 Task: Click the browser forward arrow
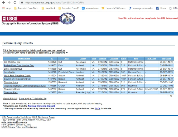(9, 2)
